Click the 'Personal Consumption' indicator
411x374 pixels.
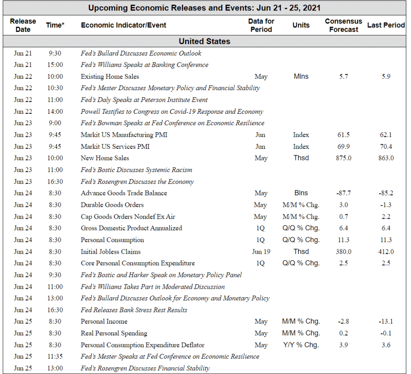tap(112, 240)
